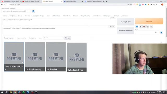Viewport: 167px width, 94px height.
Task: Select the badhandv4 embedding card
Action: [56, 57]
